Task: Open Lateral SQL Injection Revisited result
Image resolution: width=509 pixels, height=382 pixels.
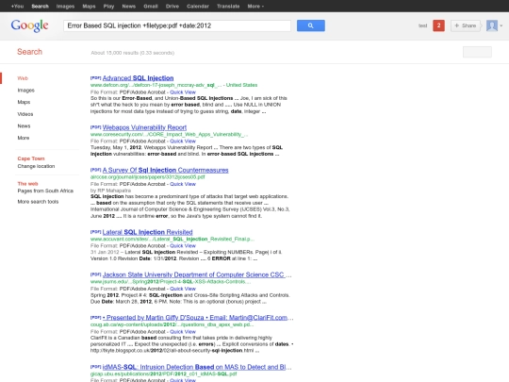Action: pos(147,232)
